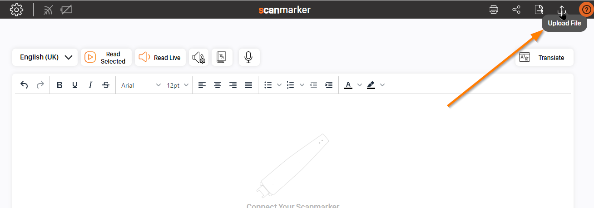
Task: Toggle italic formatting
Action: pyautogui.click(x=90, y=85)
